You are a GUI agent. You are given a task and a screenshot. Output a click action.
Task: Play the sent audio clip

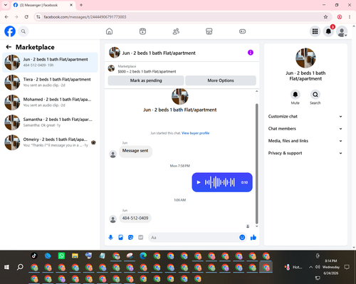[x=199, y=182]
